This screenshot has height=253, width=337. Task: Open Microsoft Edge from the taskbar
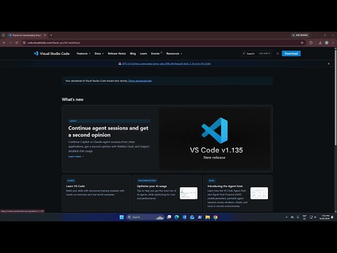177,217
